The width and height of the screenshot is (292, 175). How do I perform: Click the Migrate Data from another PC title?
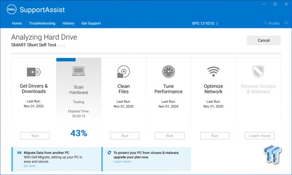(47, 153)
